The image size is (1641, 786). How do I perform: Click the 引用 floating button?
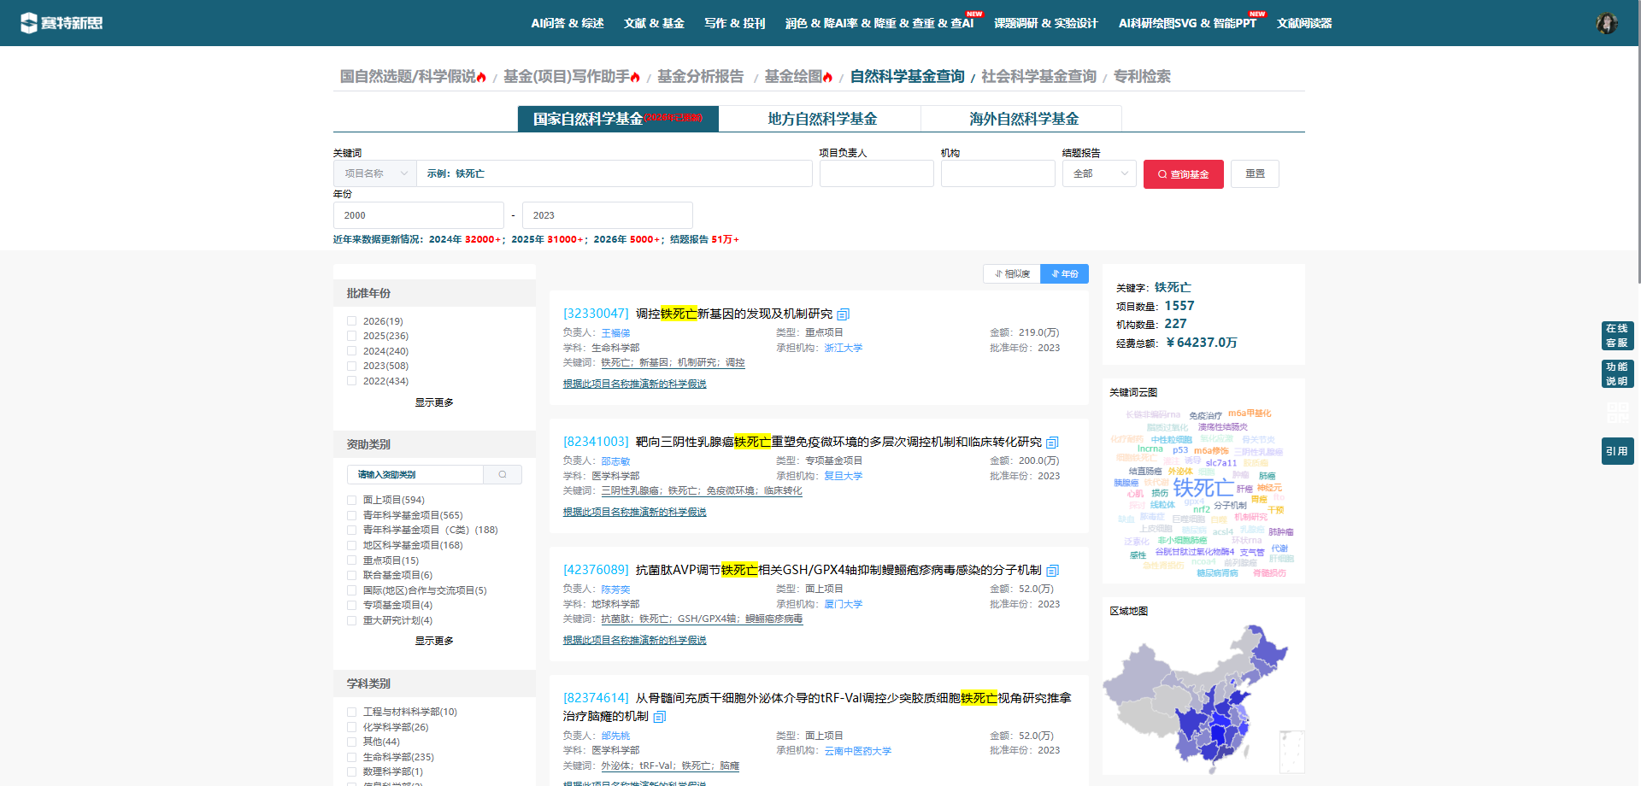pos(1617,451)
